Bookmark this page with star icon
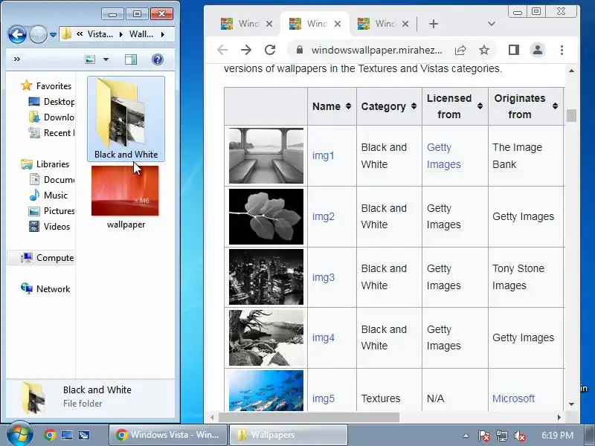 point(484,50)
